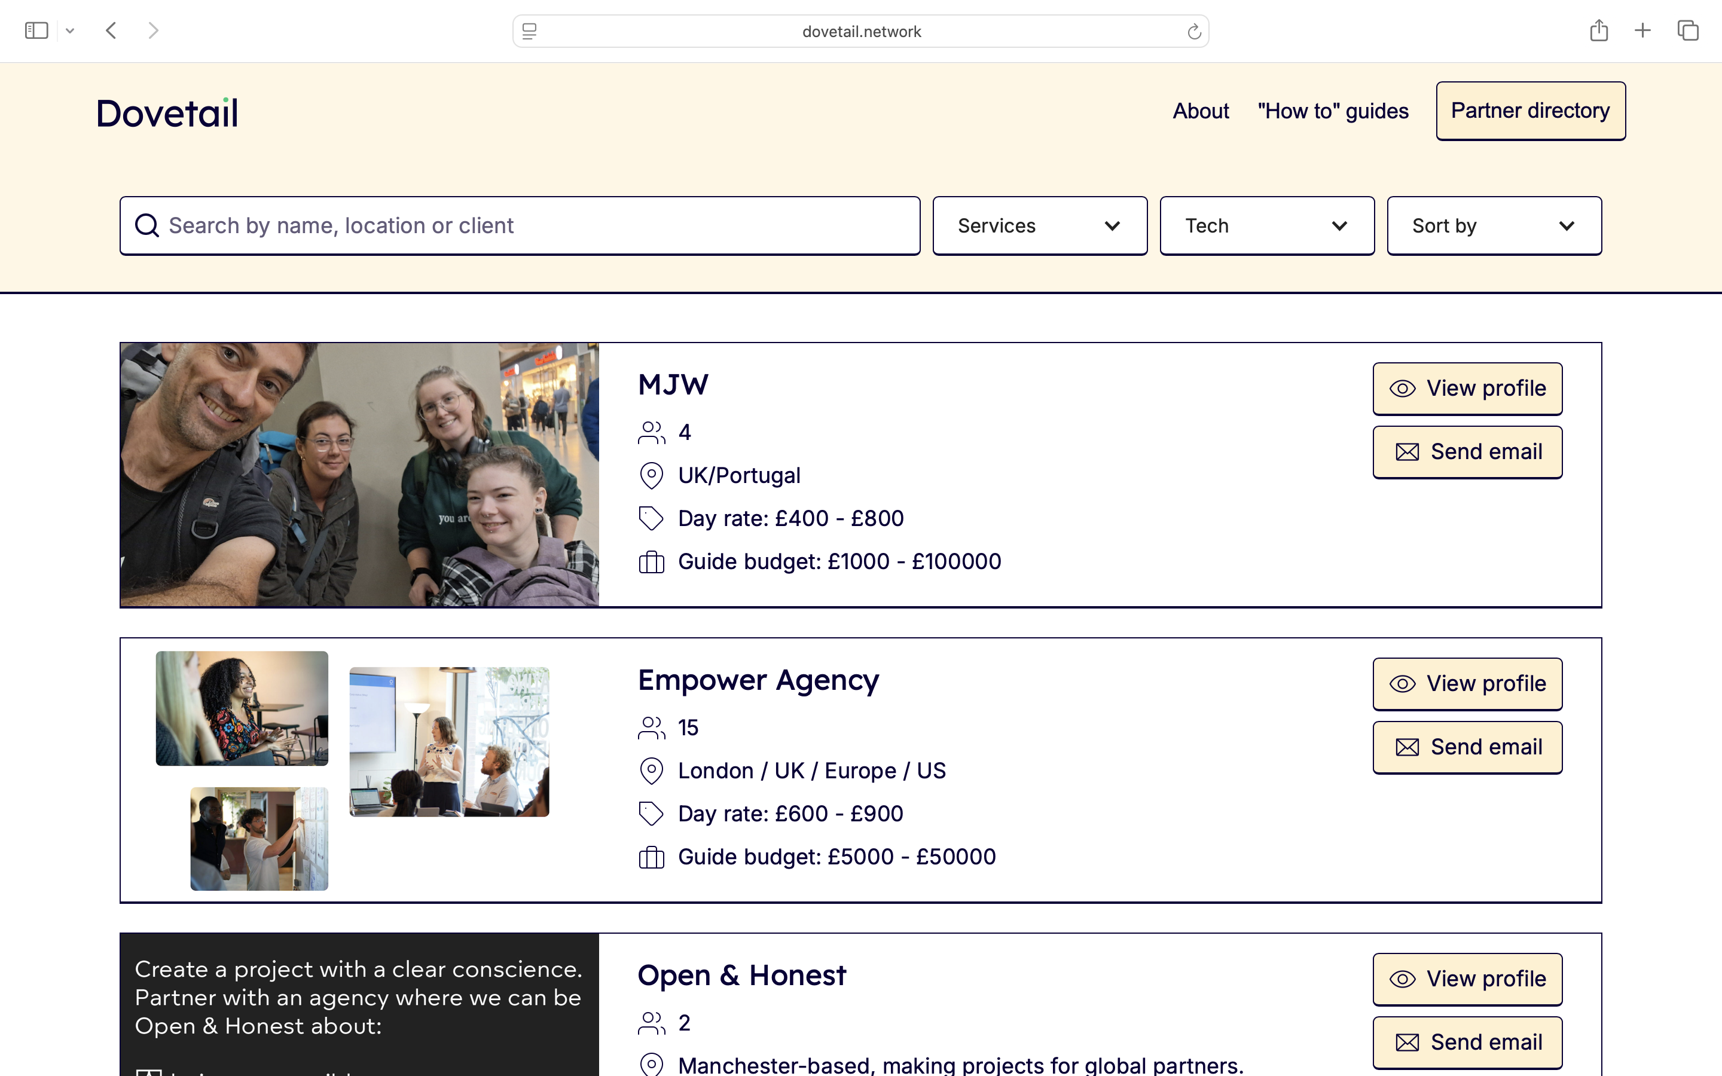Click the Safari sidebar toggle icon

[36, 30]
